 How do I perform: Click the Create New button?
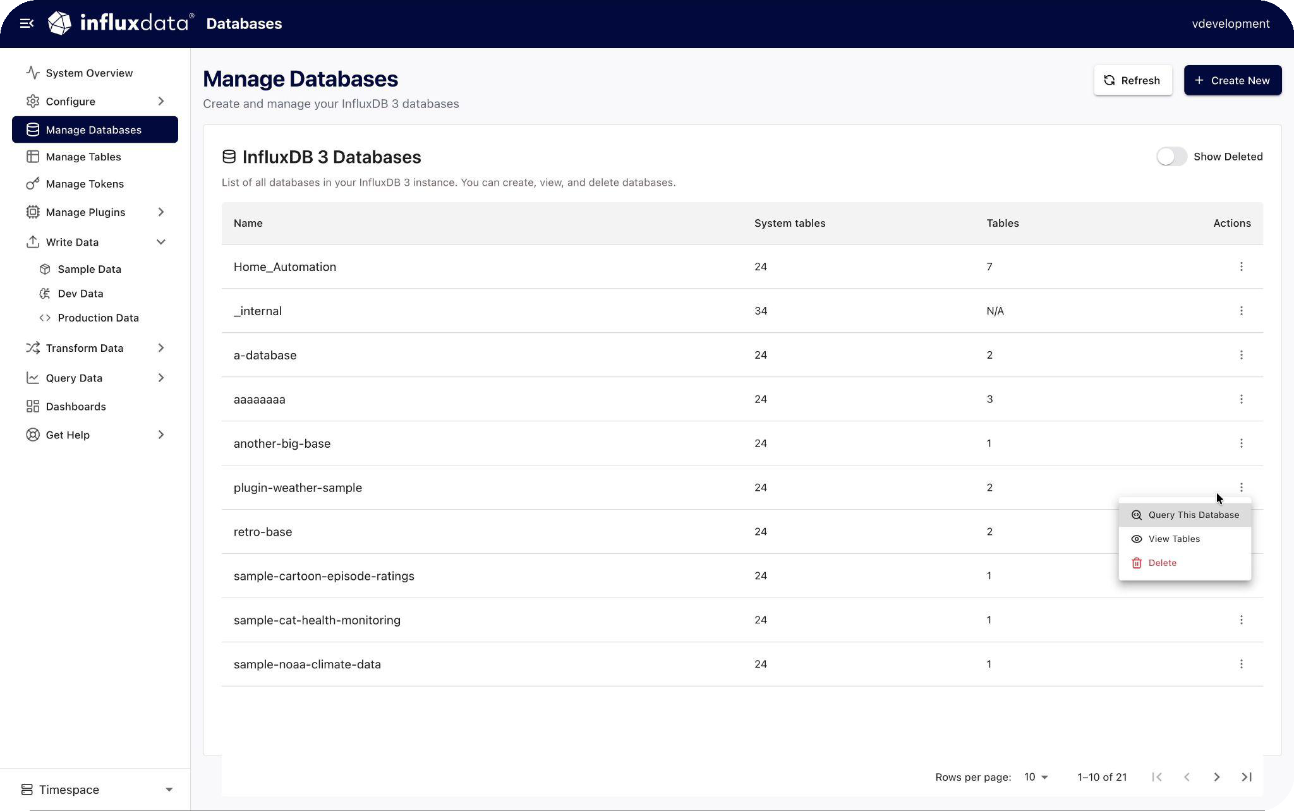pyautogui.click(x=1232, y=80)
